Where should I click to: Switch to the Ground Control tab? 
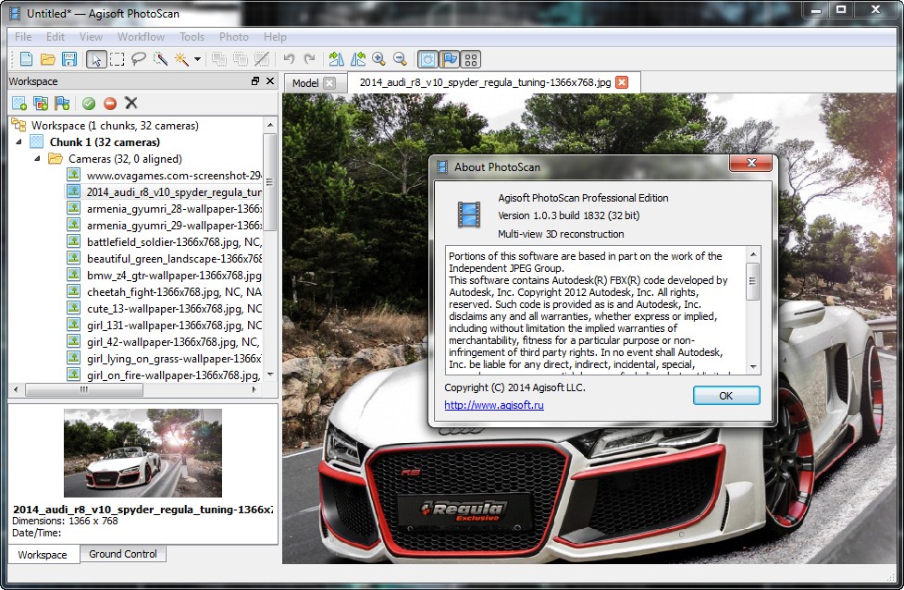[123, 554]
